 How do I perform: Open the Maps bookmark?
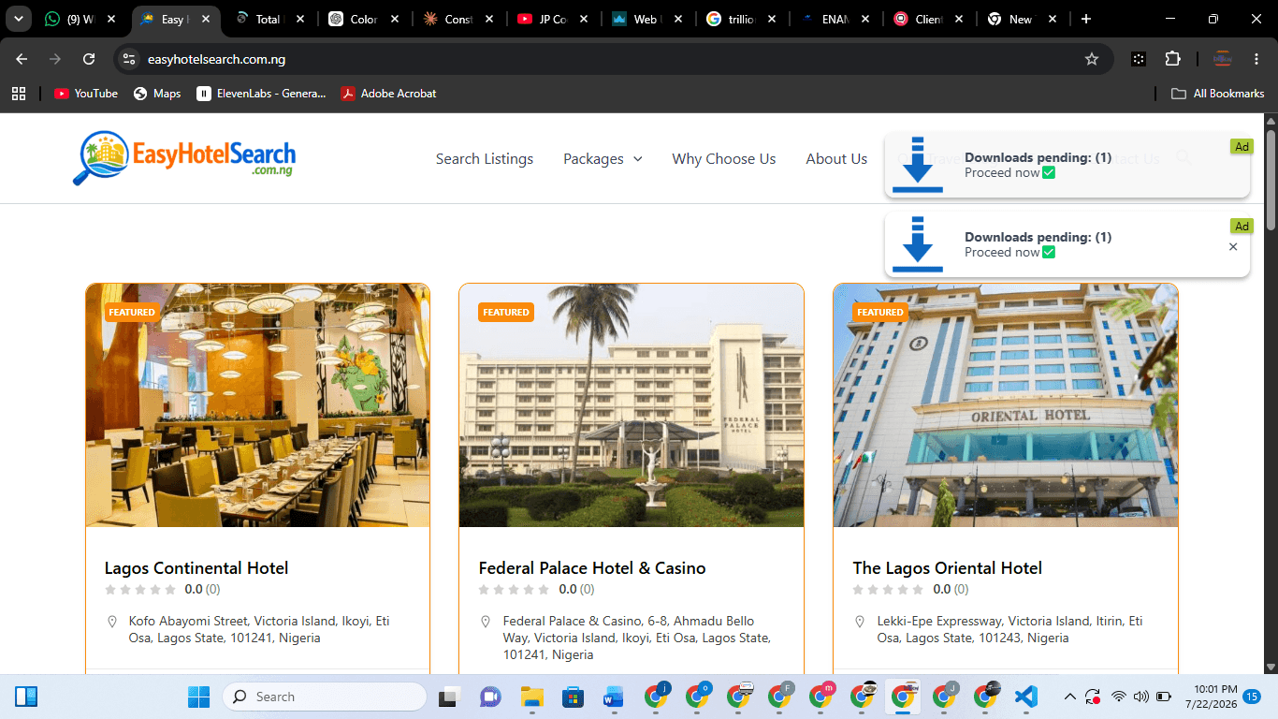(x=157, y=94)
